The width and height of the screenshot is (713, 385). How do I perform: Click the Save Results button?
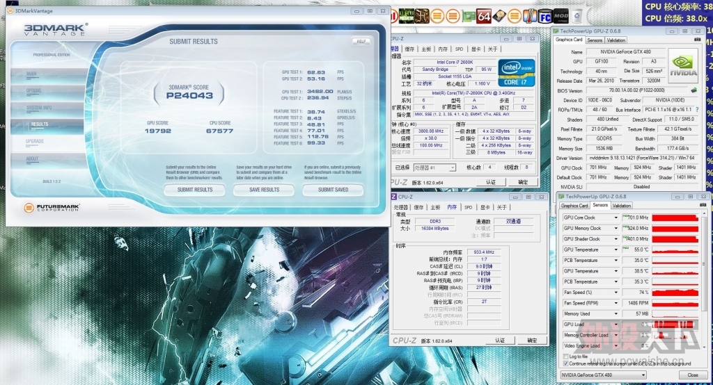264,190
